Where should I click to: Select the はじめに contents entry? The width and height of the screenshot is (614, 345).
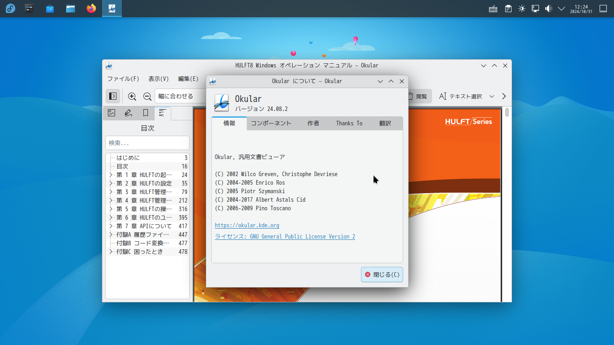[x=147, y=158]
